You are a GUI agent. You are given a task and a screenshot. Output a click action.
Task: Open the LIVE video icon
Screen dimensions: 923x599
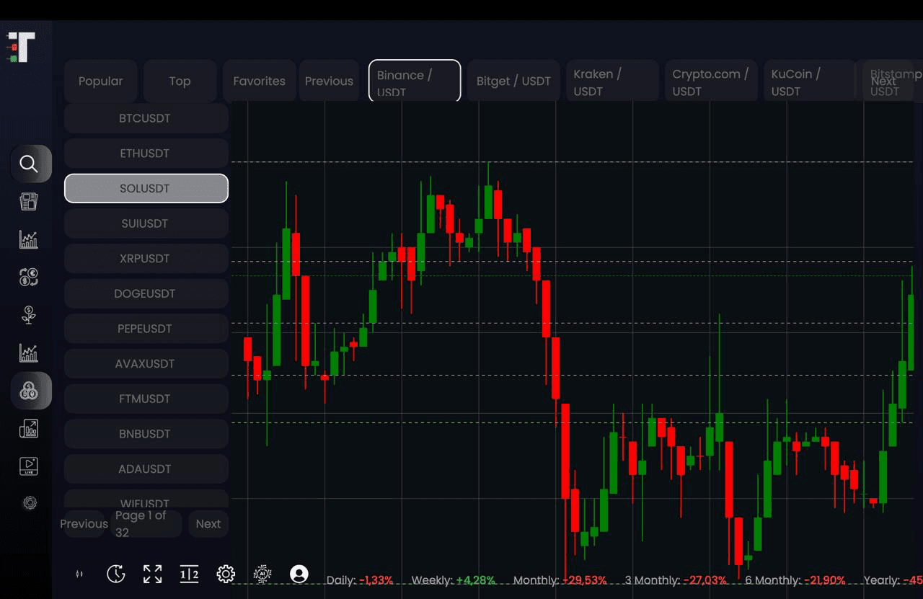(29, 466)
